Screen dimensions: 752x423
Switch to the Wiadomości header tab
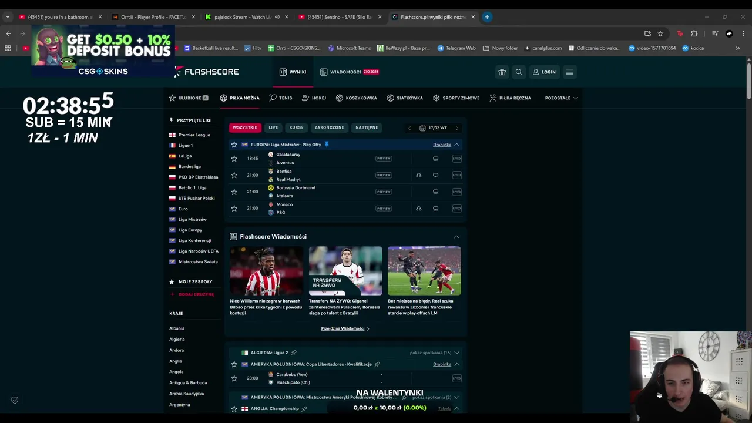350,72
